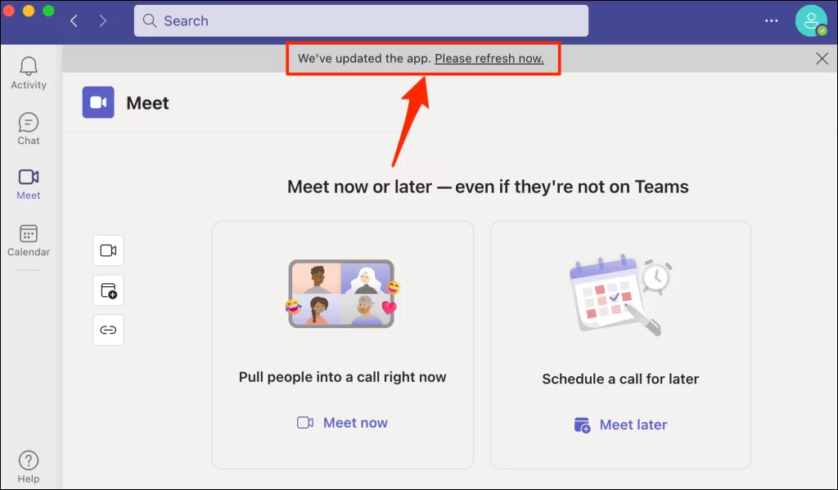Screen dimensions: 838x490
Task: Click into the Search field
Action: pos(361,20)
